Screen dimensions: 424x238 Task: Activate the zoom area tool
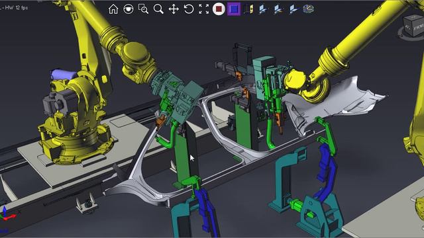(x=143, y=9)
